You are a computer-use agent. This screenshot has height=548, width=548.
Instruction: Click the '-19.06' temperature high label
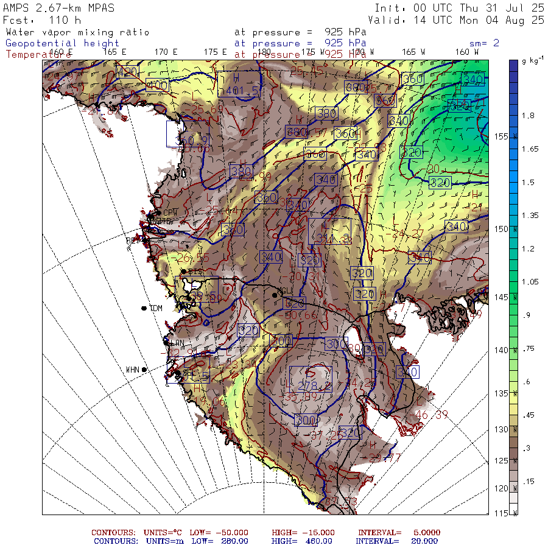click(210, 401)
